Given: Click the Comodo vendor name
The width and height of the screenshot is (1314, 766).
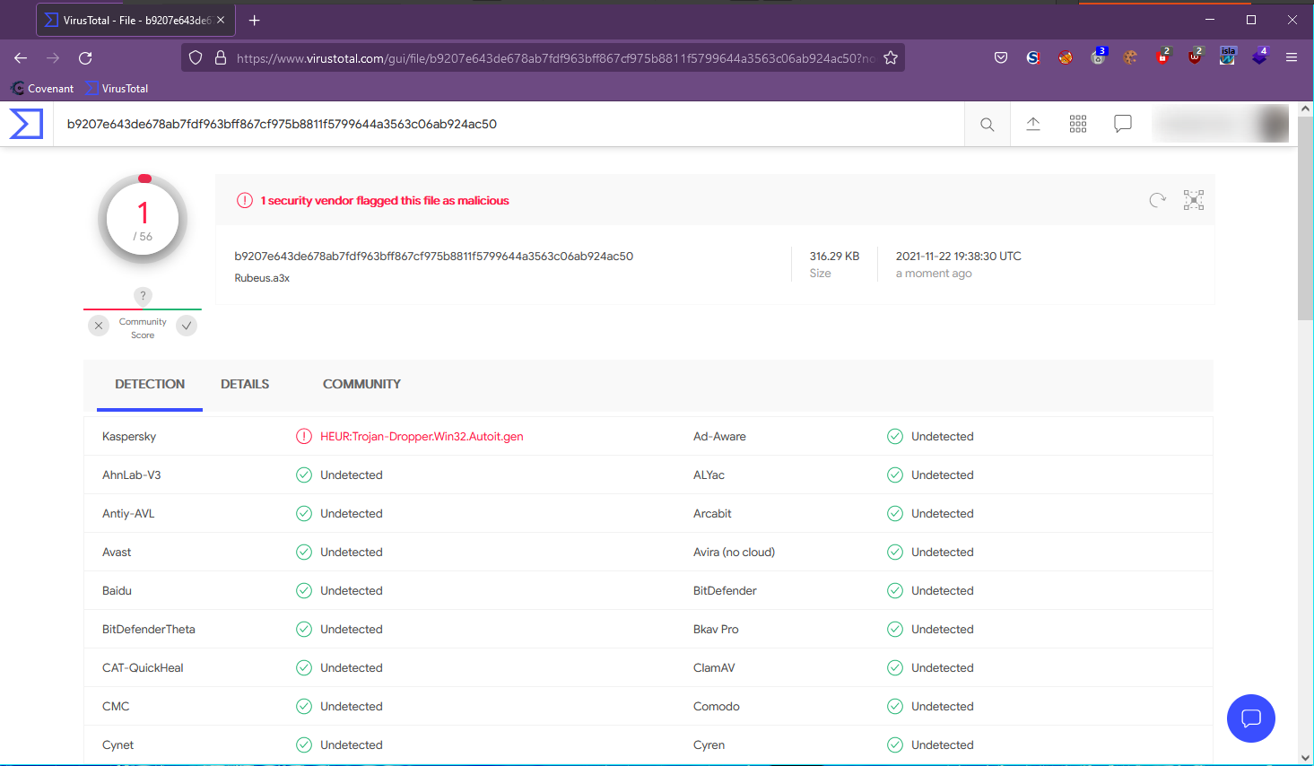Looking at the screenshot, I should [717, 707].
